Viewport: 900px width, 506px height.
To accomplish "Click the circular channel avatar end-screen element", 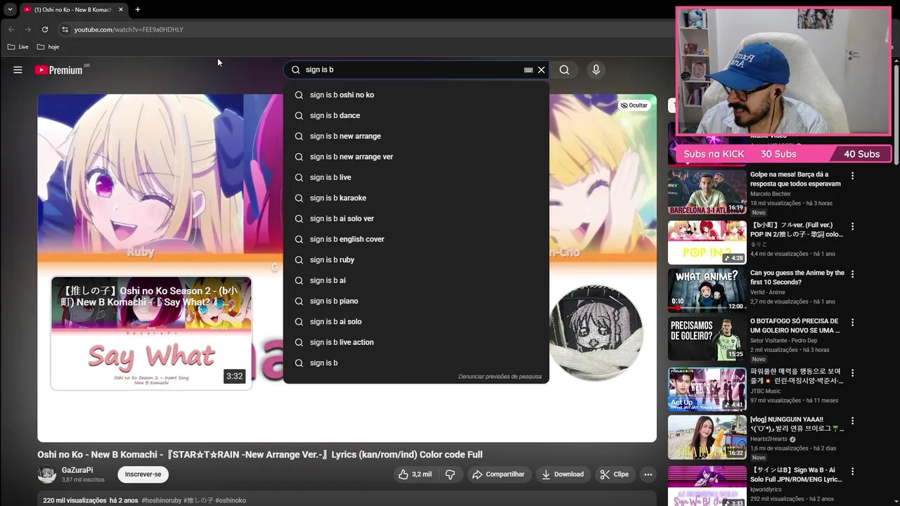I will coord(596,332).
